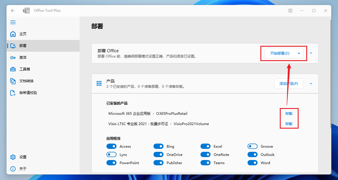Open 关于 page
Viewport: 338px width, 180px height.
click(43, 169)
